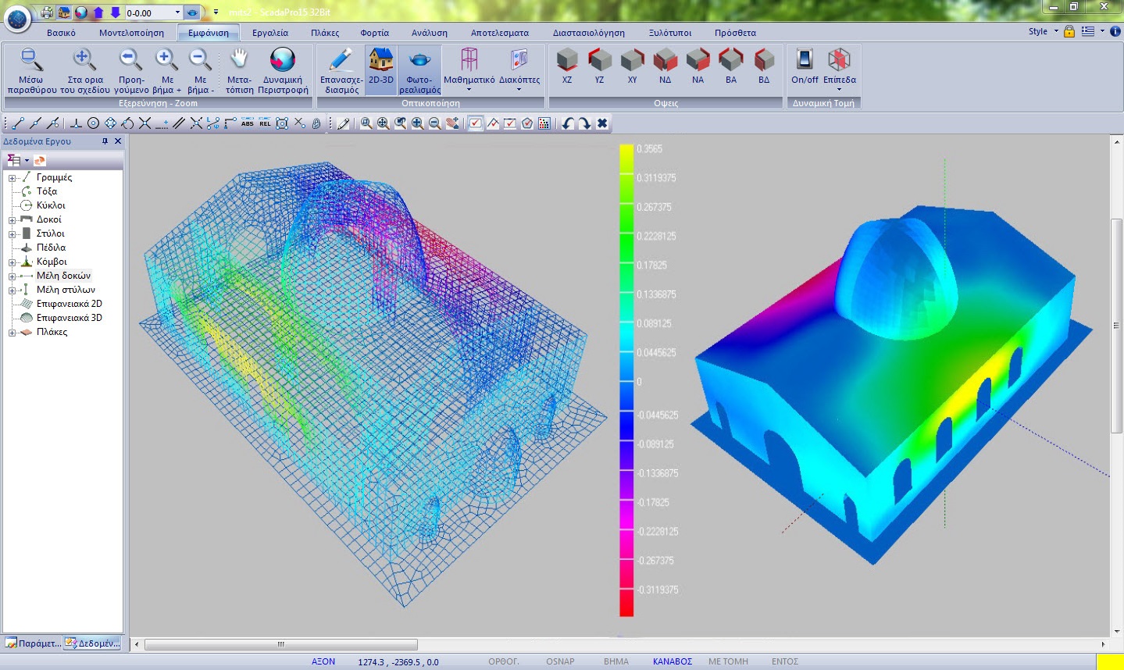The image size is (1124, 670).
Task: Toggle OSNAP in the status bar
Action: [560, 661]
